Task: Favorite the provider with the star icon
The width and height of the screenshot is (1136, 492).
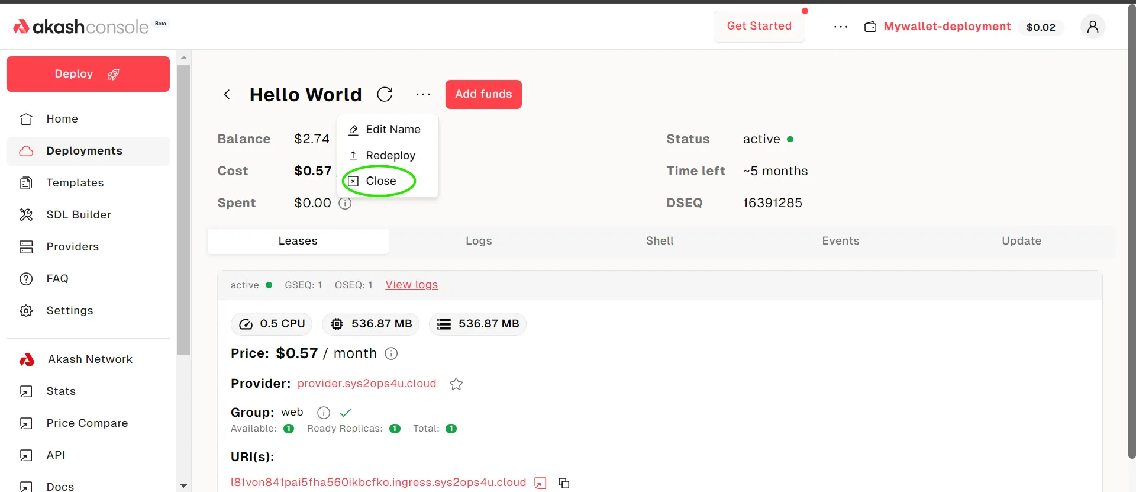Action: tap(456, 384)
